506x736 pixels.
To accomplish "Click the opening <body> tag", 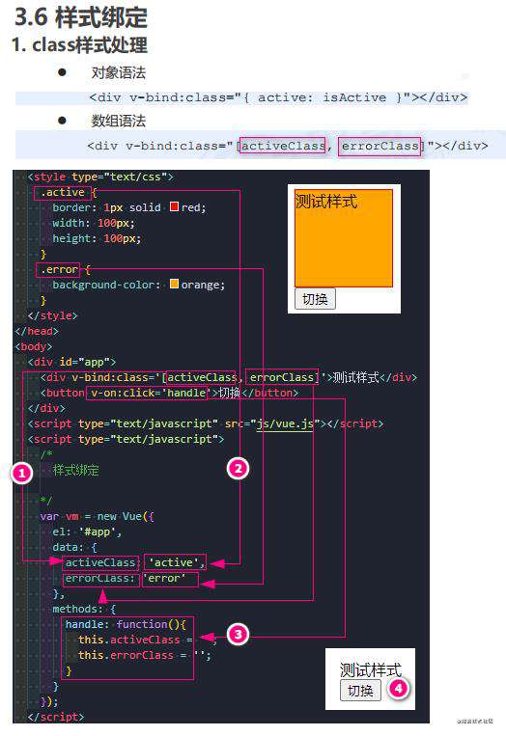I will pos(34,346).
